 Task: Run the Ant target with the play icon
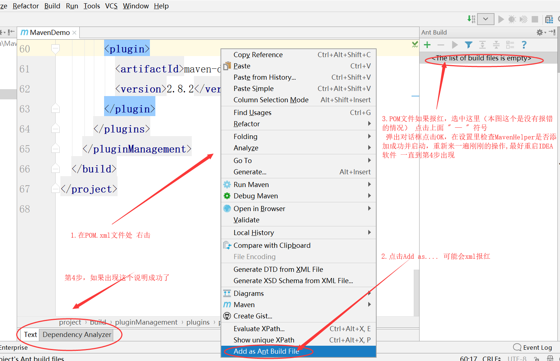click(455, 45)
